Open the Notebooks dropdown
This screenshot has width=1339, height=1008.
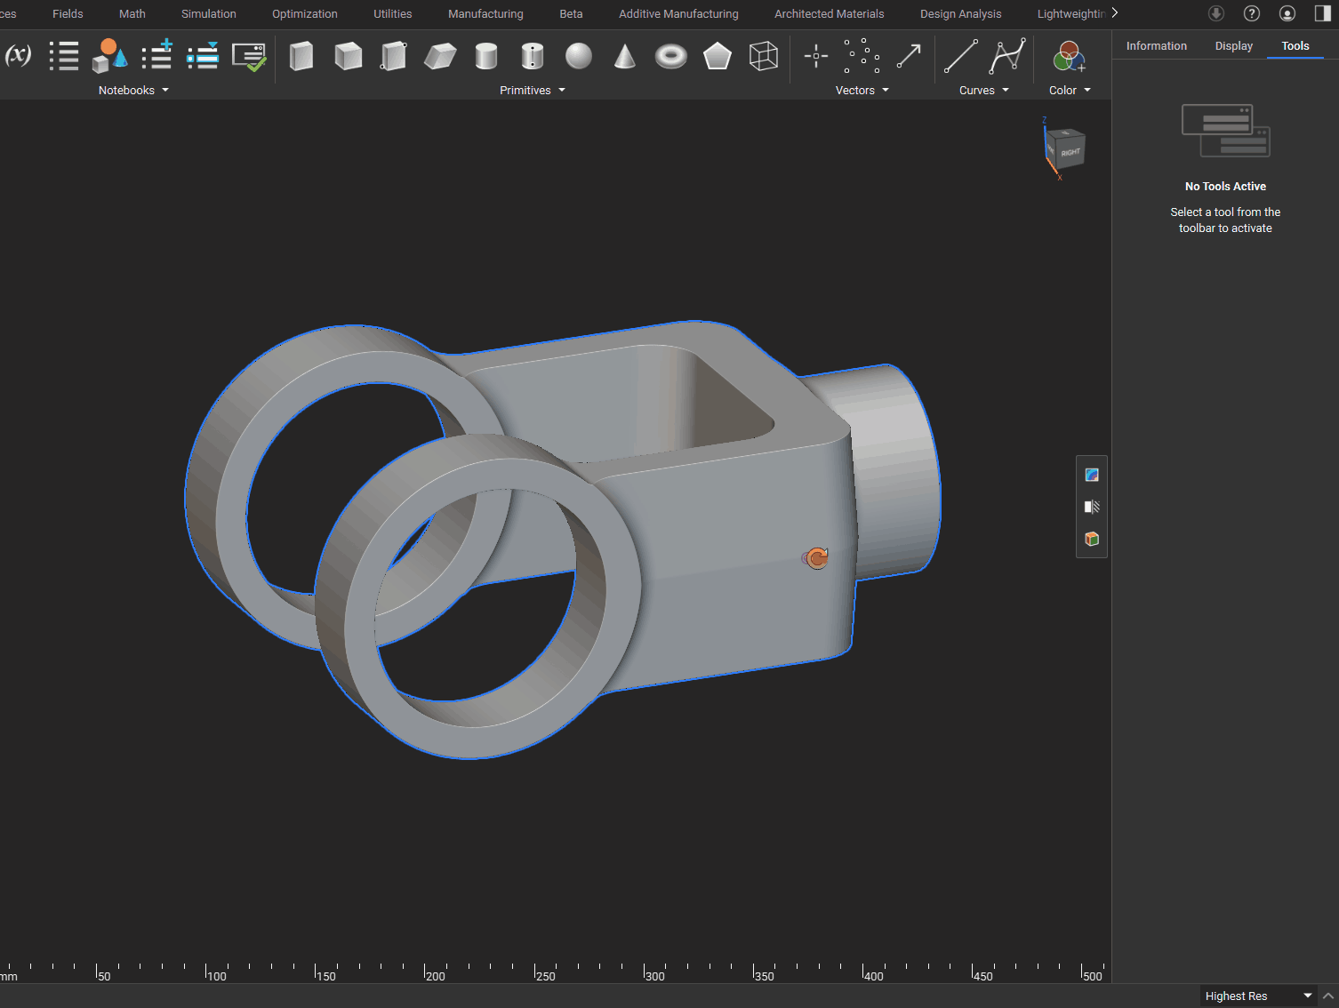point(133,90)
